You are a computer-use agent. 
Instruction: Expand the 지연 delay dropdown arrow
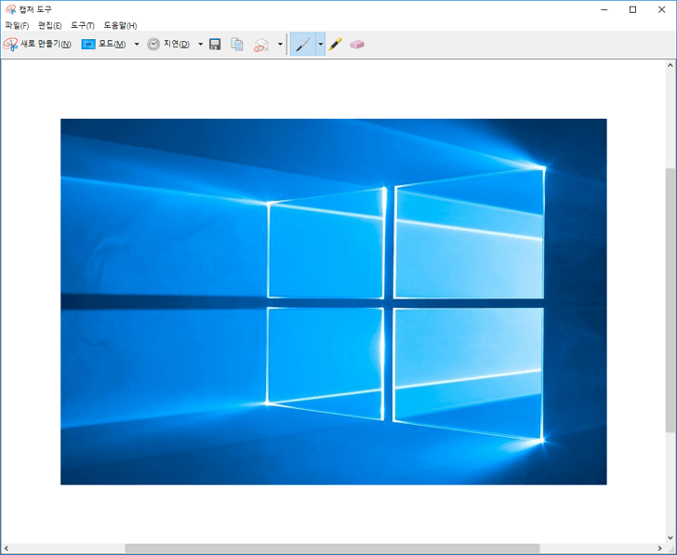pyautogui.click(x=200, y=44)
